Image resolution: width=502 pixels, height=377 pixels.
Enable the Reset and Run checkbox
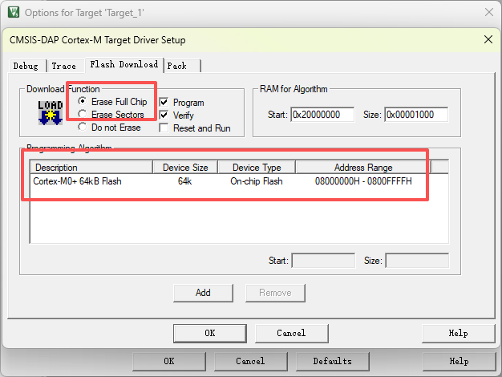pyautogui.click(x=164, y=128)
